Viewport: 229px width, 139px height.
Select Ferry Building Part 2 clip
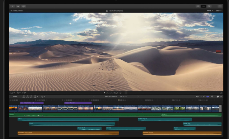[x=35, y=108]
